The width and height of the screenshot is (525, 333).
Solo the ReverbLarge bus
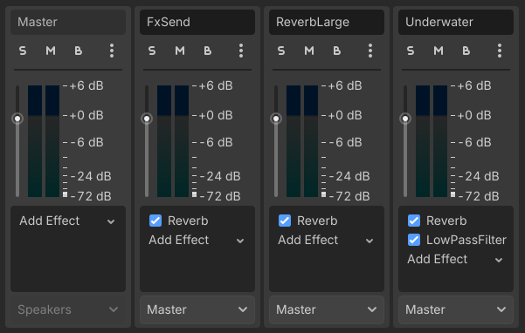tap(281, 51)
